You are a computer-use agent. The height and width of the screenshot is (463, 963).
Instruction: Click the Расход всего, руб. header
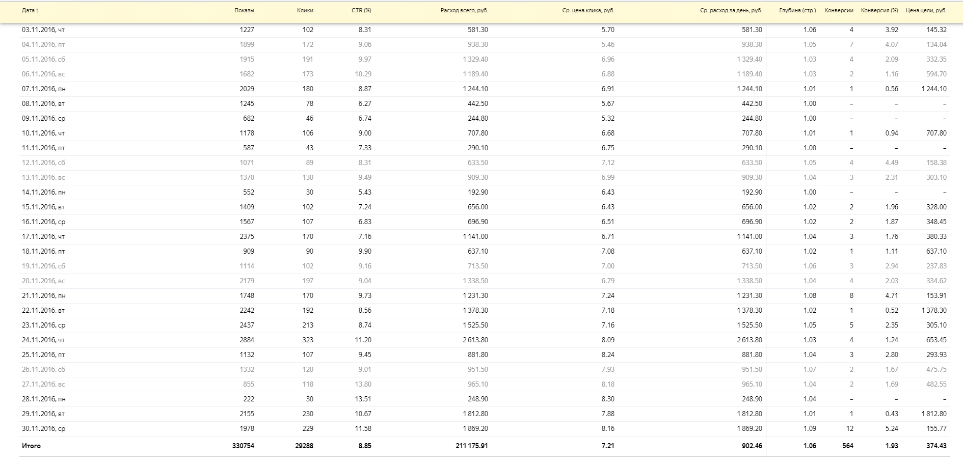(x=464, y=10)
